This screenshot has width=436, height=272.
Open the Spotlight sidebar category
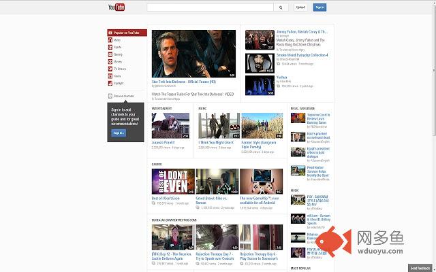pyautogui.click(x=109, y=83)
